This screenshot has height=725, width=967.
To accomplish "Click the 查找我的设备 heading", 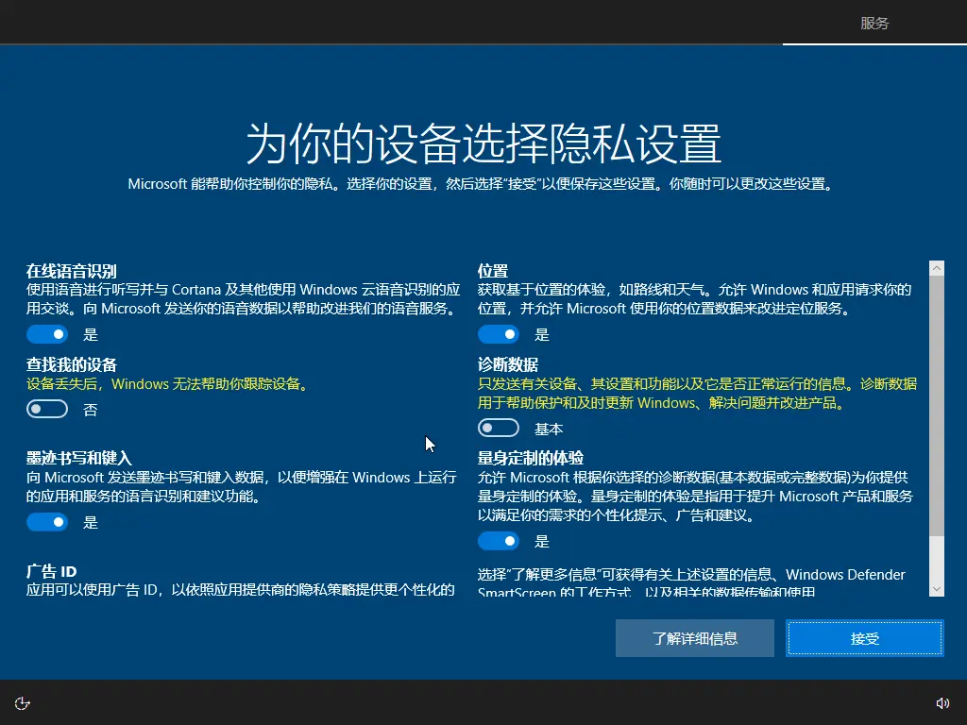I will click(x=72, y=364).
